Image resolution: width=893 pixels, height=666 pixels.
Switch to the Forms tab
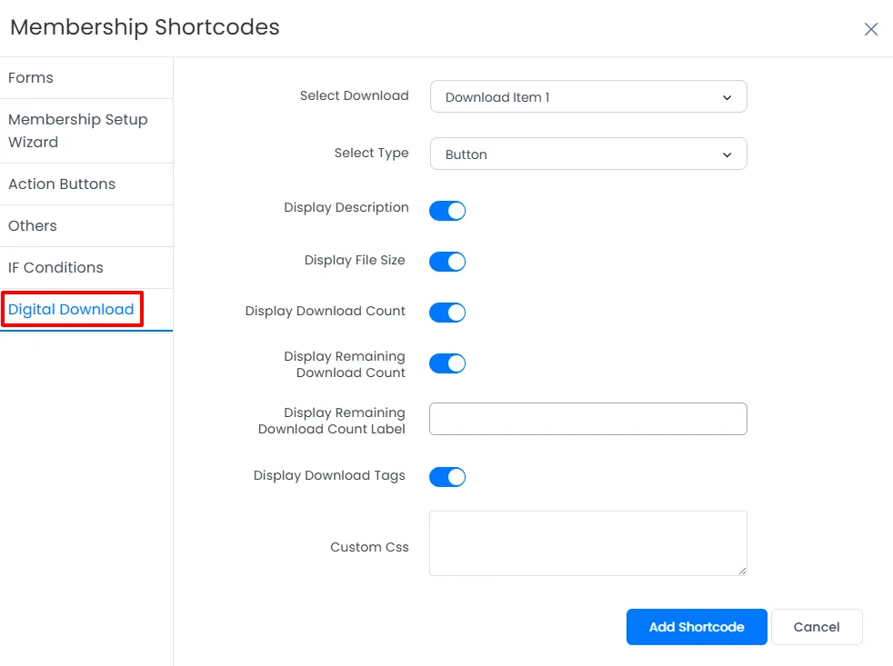(30, 78)
